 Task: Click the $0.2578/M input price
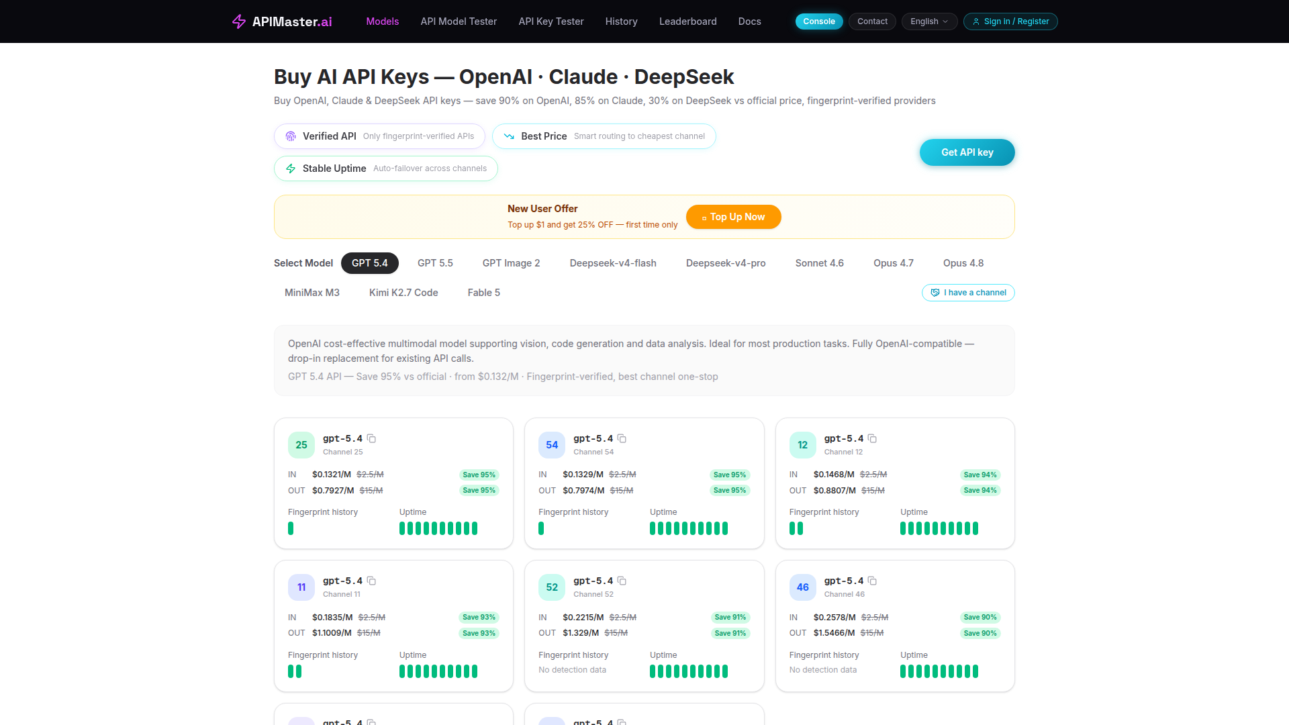coord(834,617)
